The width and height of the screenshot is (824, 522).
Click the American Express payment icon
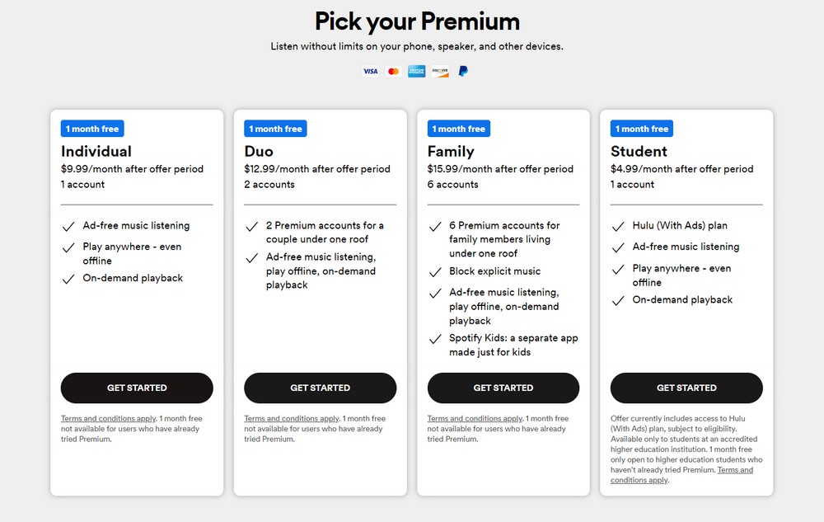[x=416, y=71]
